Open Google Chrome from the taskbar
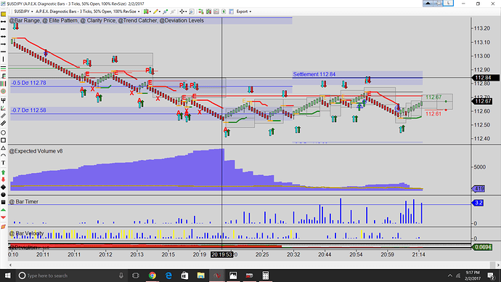 [x=152, y=275]
